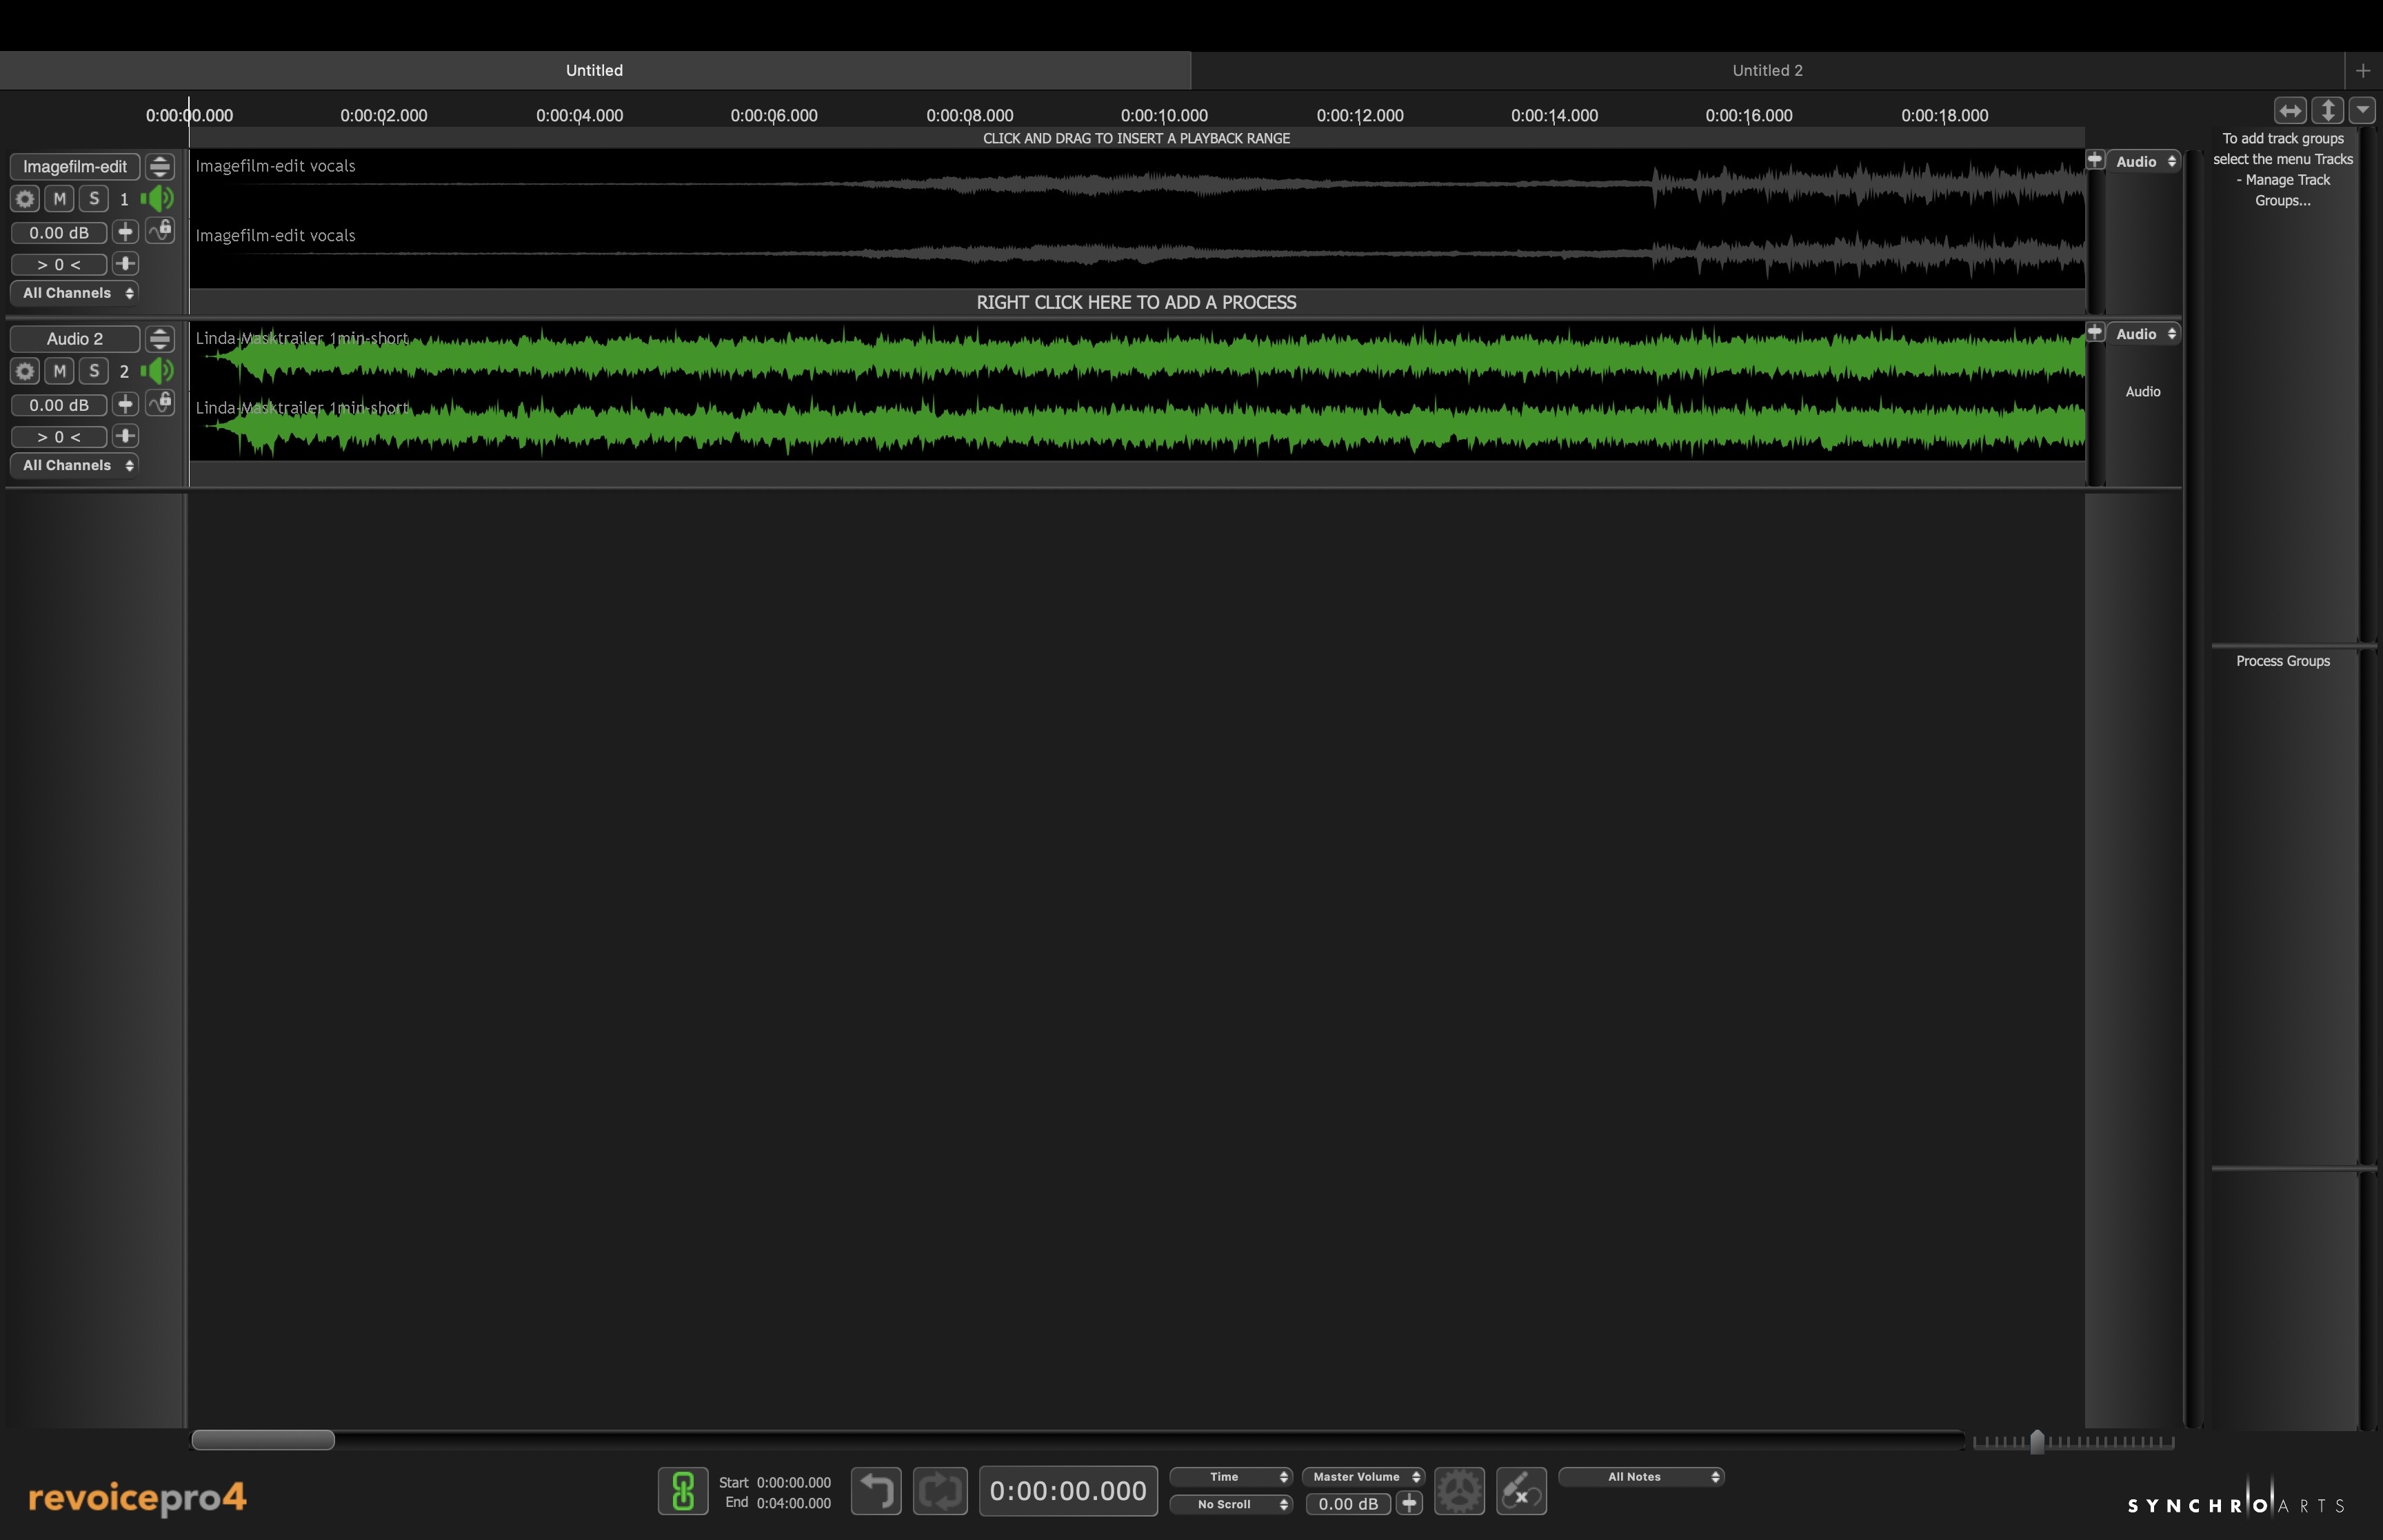Click the Imagefilm-edit track name button
Screen dimensions: 2383x1540
[75, 167]
